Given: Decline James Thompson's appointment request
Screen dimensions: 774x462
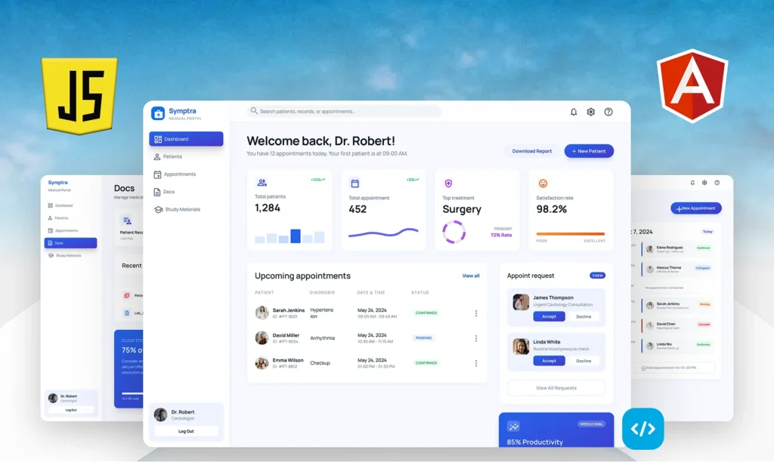Looking at the screenshot, I should pos(584,316).
